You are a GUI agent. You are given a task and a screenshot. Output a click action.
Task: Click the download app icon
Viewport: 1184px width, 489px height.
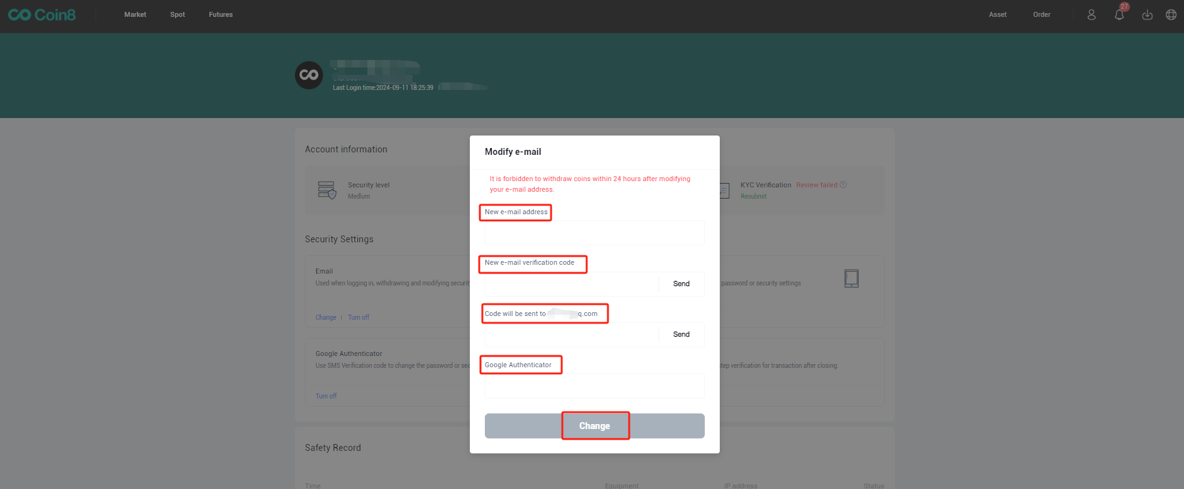1147,15
